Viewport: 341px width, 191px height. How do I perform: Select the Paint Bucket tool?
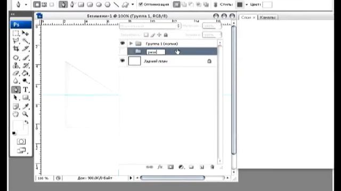click(x=25, y=73)
